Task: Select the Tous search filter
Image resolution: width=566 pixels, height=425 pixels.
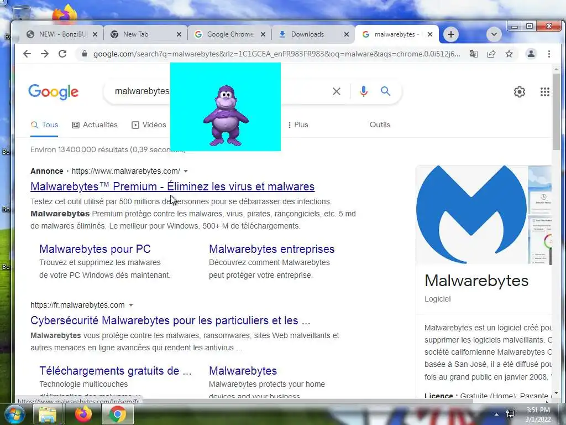Action: (44, 125)
